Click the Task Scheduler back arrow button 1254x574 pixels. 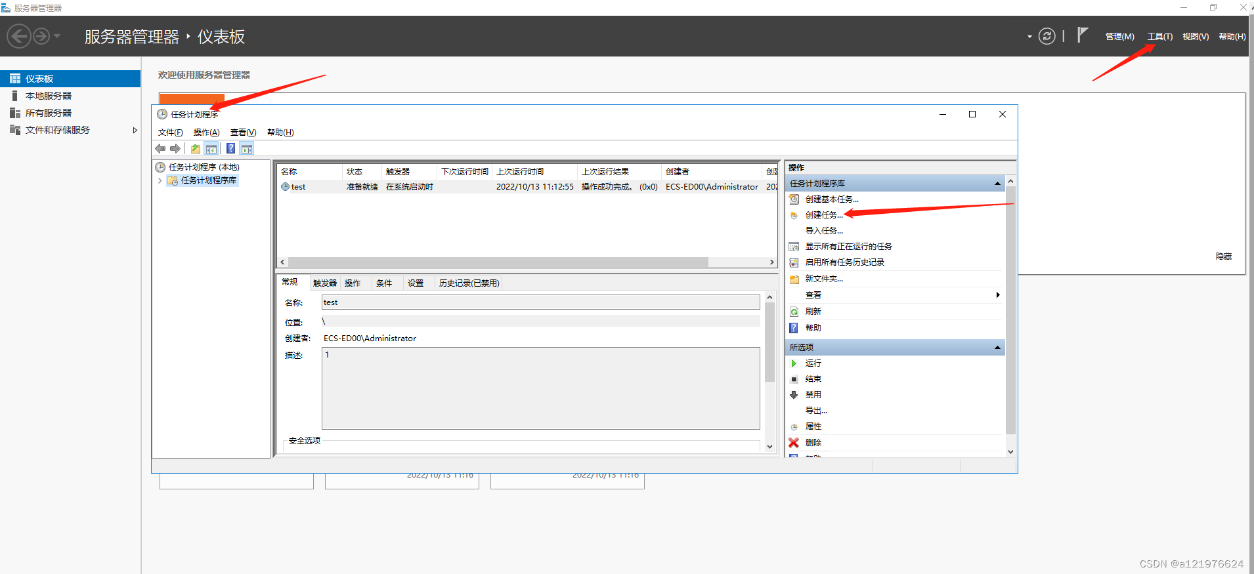click(160, 149)
